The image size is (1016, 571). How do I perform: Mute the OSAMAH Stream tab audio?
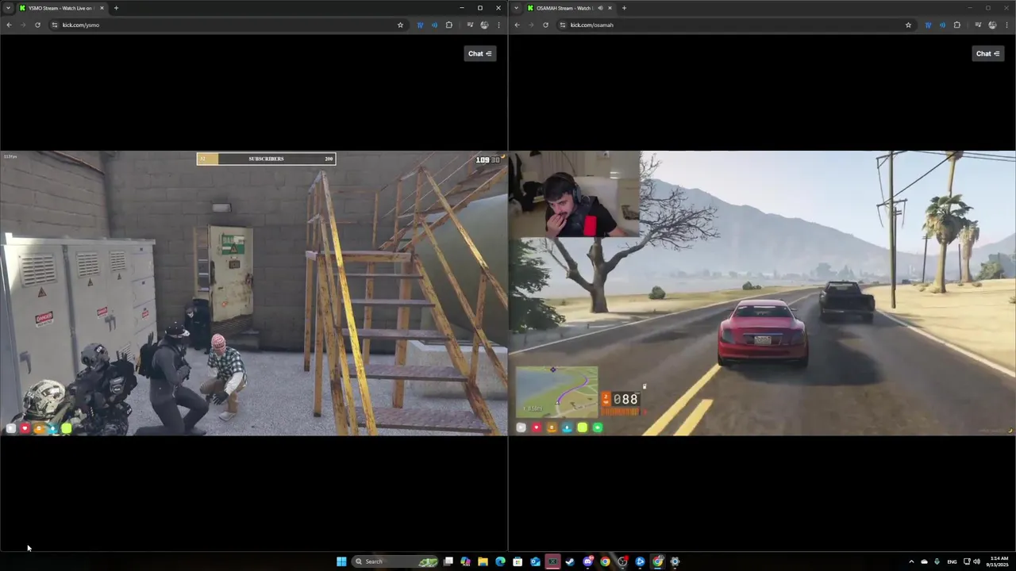point(600,8)
